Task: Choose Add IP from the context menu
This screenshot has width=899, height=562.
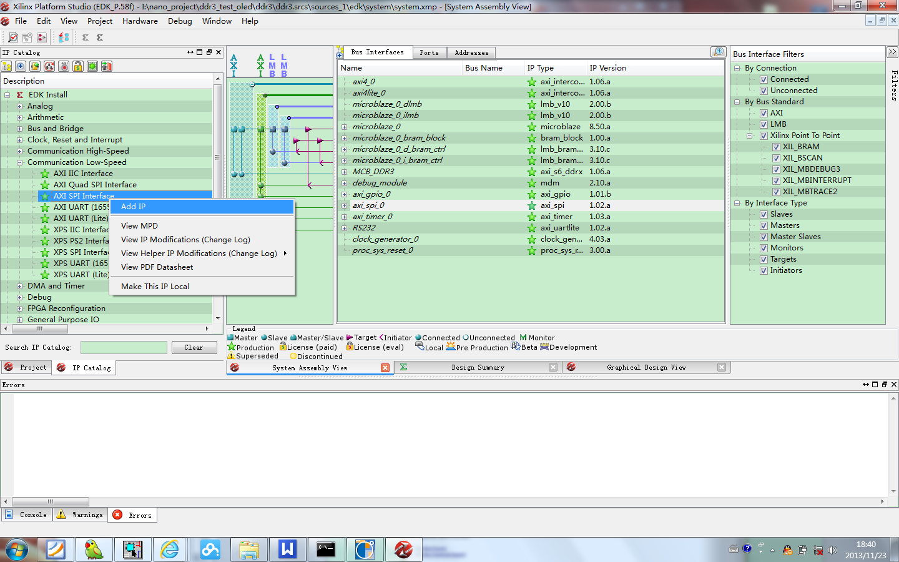Action: (134, 207)
